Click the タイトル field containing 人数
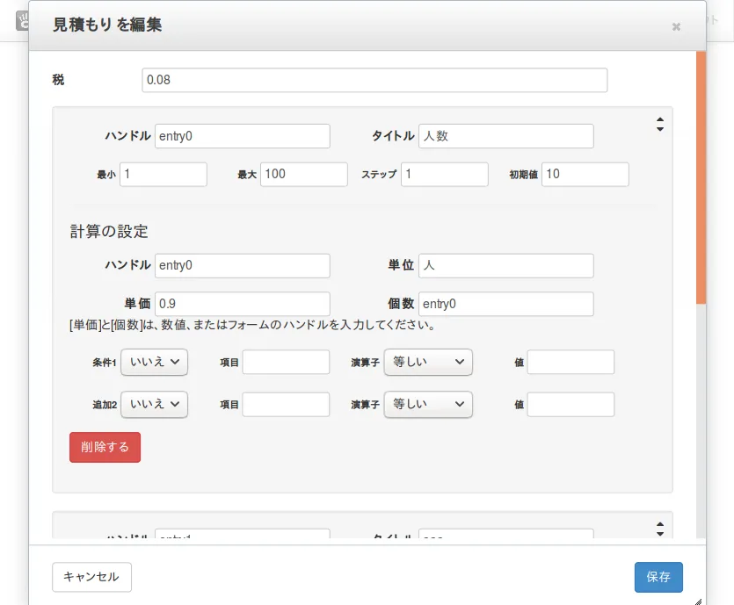734x605 pixels. click(505, 136)
